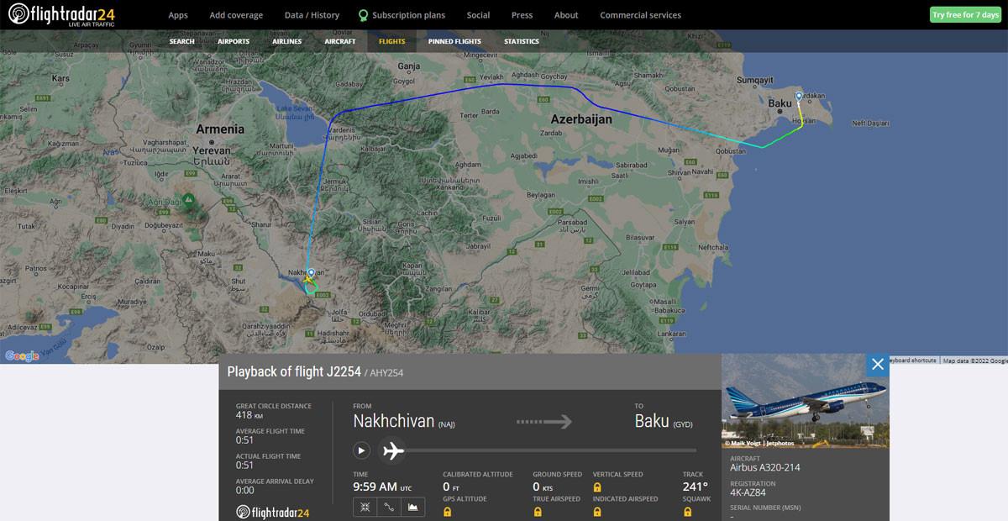Click the 4K-AZ84 registration
Screen dimensions: 1008x521
(x=749, y=493)
